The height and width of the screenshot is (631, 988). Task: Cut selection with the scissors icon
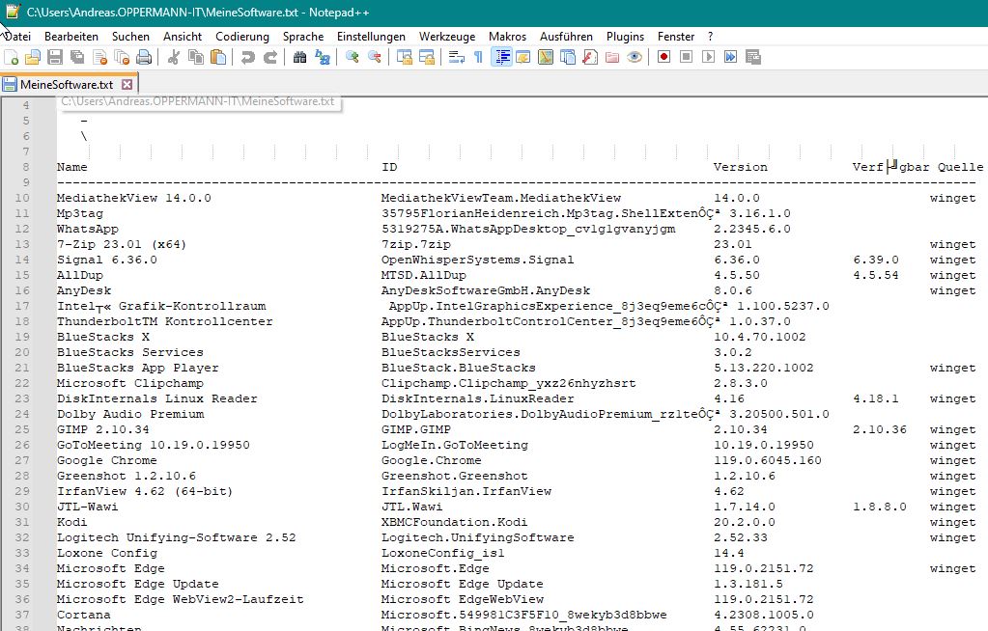(x=173, y=57)
